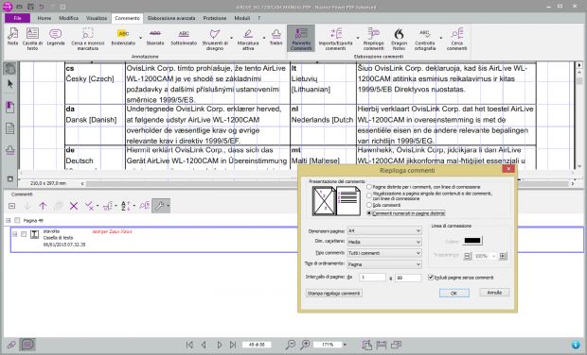Select Solo commenti radio option

click(x=369, y=205)
